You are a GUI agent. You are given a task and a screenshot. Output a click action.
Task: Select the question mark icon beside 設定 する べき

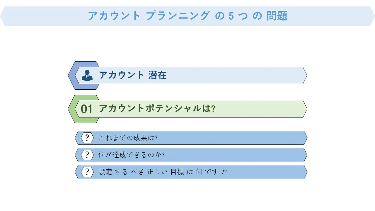tap(87, 172)
